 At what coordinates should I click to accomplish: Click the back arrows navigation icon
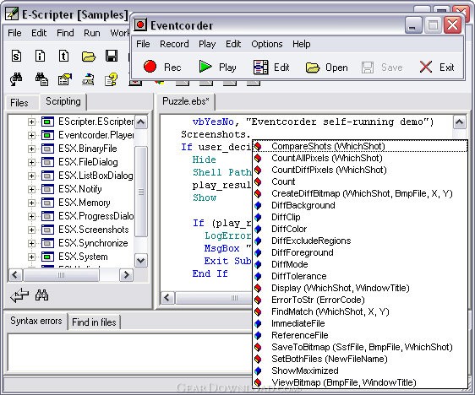tap(19, 295)
